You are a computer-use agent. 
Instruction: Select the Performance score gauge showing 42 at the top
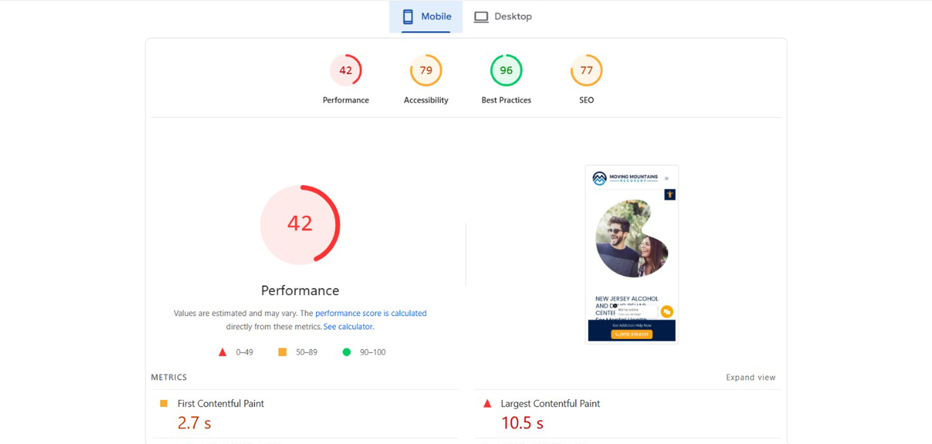click(345, 70)
